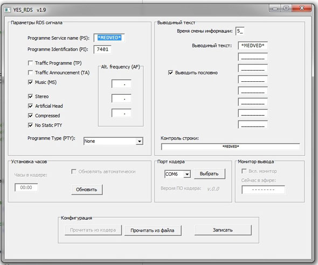The height and width of the screenshot is (265, 318).
Task: Close the YES_RDS window
Action: click(302, 8)
